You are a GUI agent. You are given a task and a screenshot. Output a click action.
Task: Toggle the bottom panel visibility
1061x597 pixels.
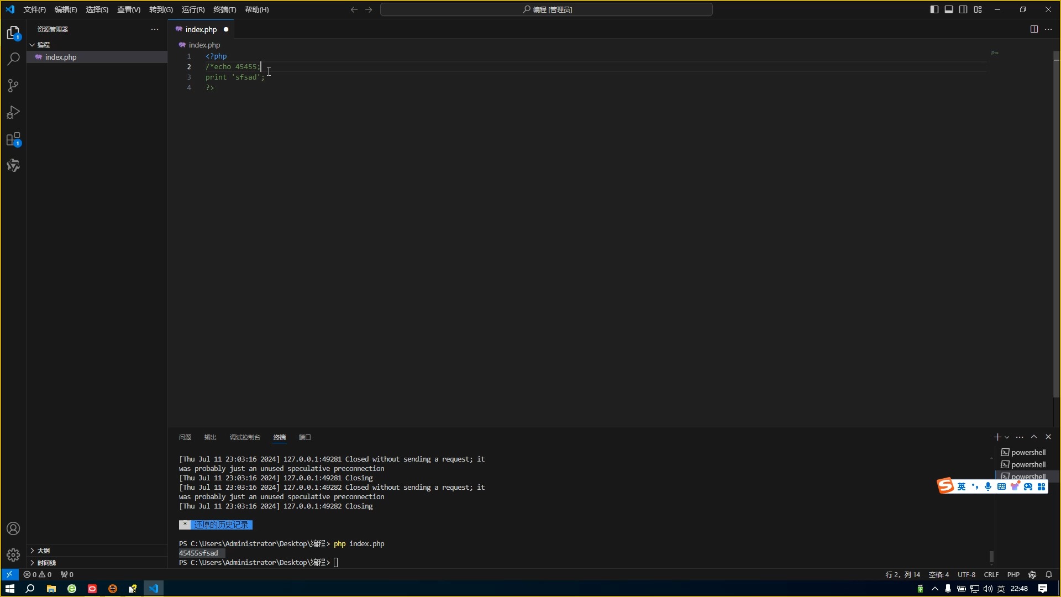click(949, 9)
